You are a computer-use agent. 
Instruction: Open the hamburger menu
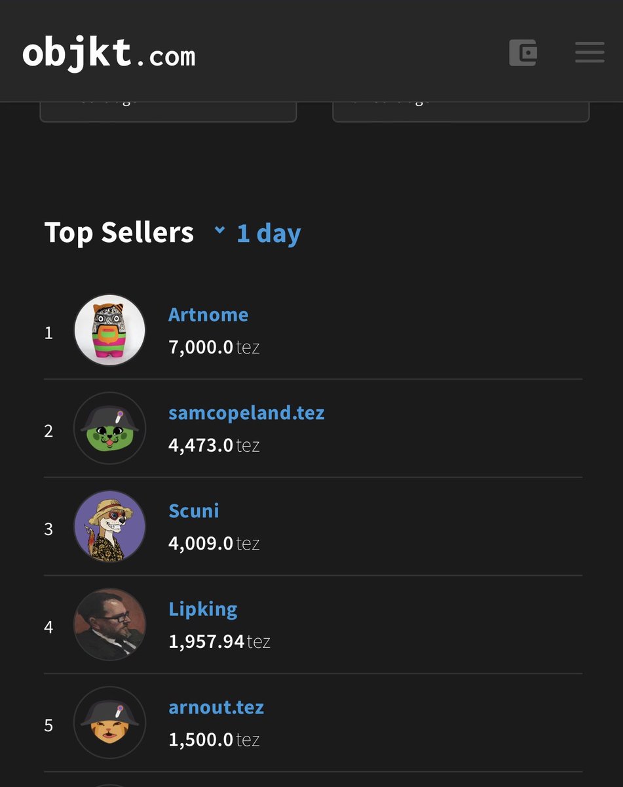[590, 52]
